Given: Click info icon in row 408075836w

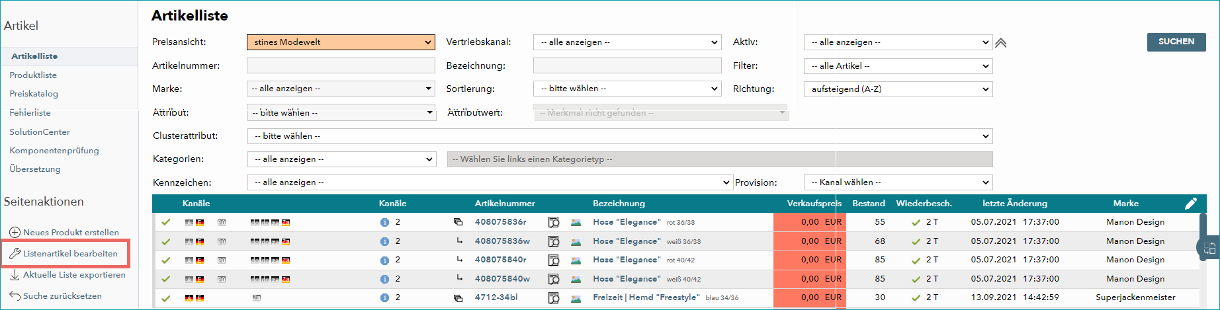Looking at the screenshot, I should 384,241.
